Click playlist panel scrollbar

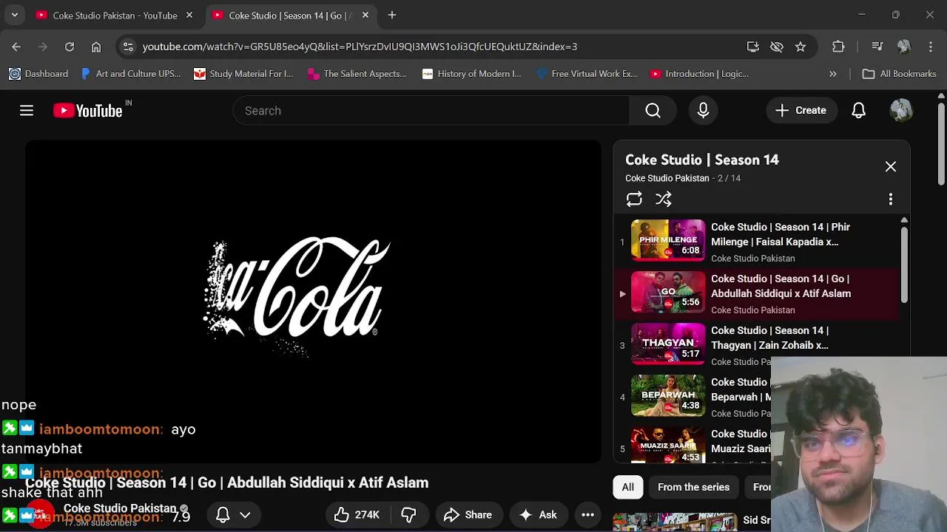pyautogui.click(x=904, y=266)
